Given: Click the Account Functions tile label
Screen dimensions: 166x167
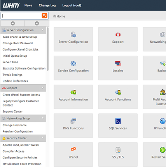Looking at the screenshot, I should pos(118,99).
